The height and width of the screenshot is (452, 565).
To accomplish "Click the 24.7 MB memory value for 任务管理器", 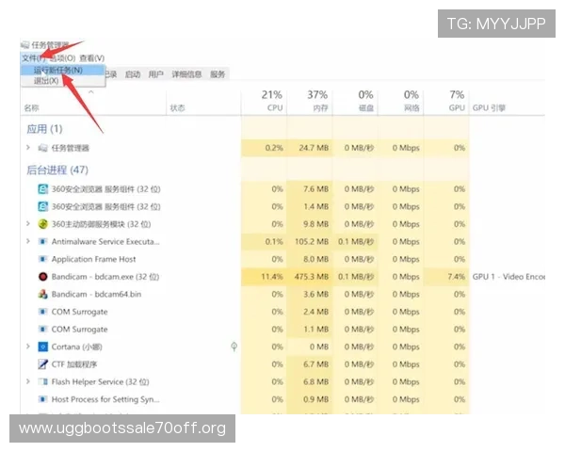I will point(314,148).
